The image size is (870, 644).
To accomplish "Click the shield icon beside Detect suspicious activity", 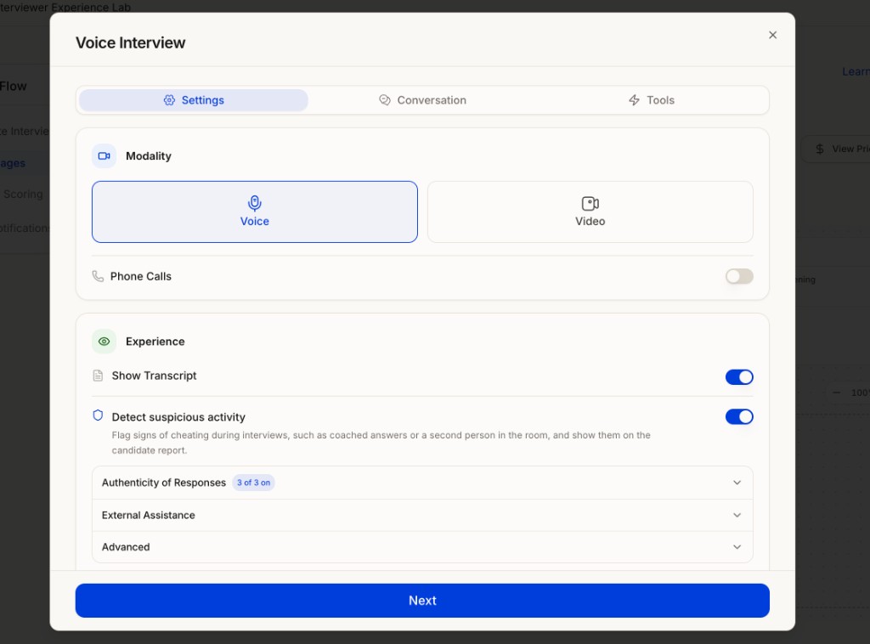I will tap(98, 415).
